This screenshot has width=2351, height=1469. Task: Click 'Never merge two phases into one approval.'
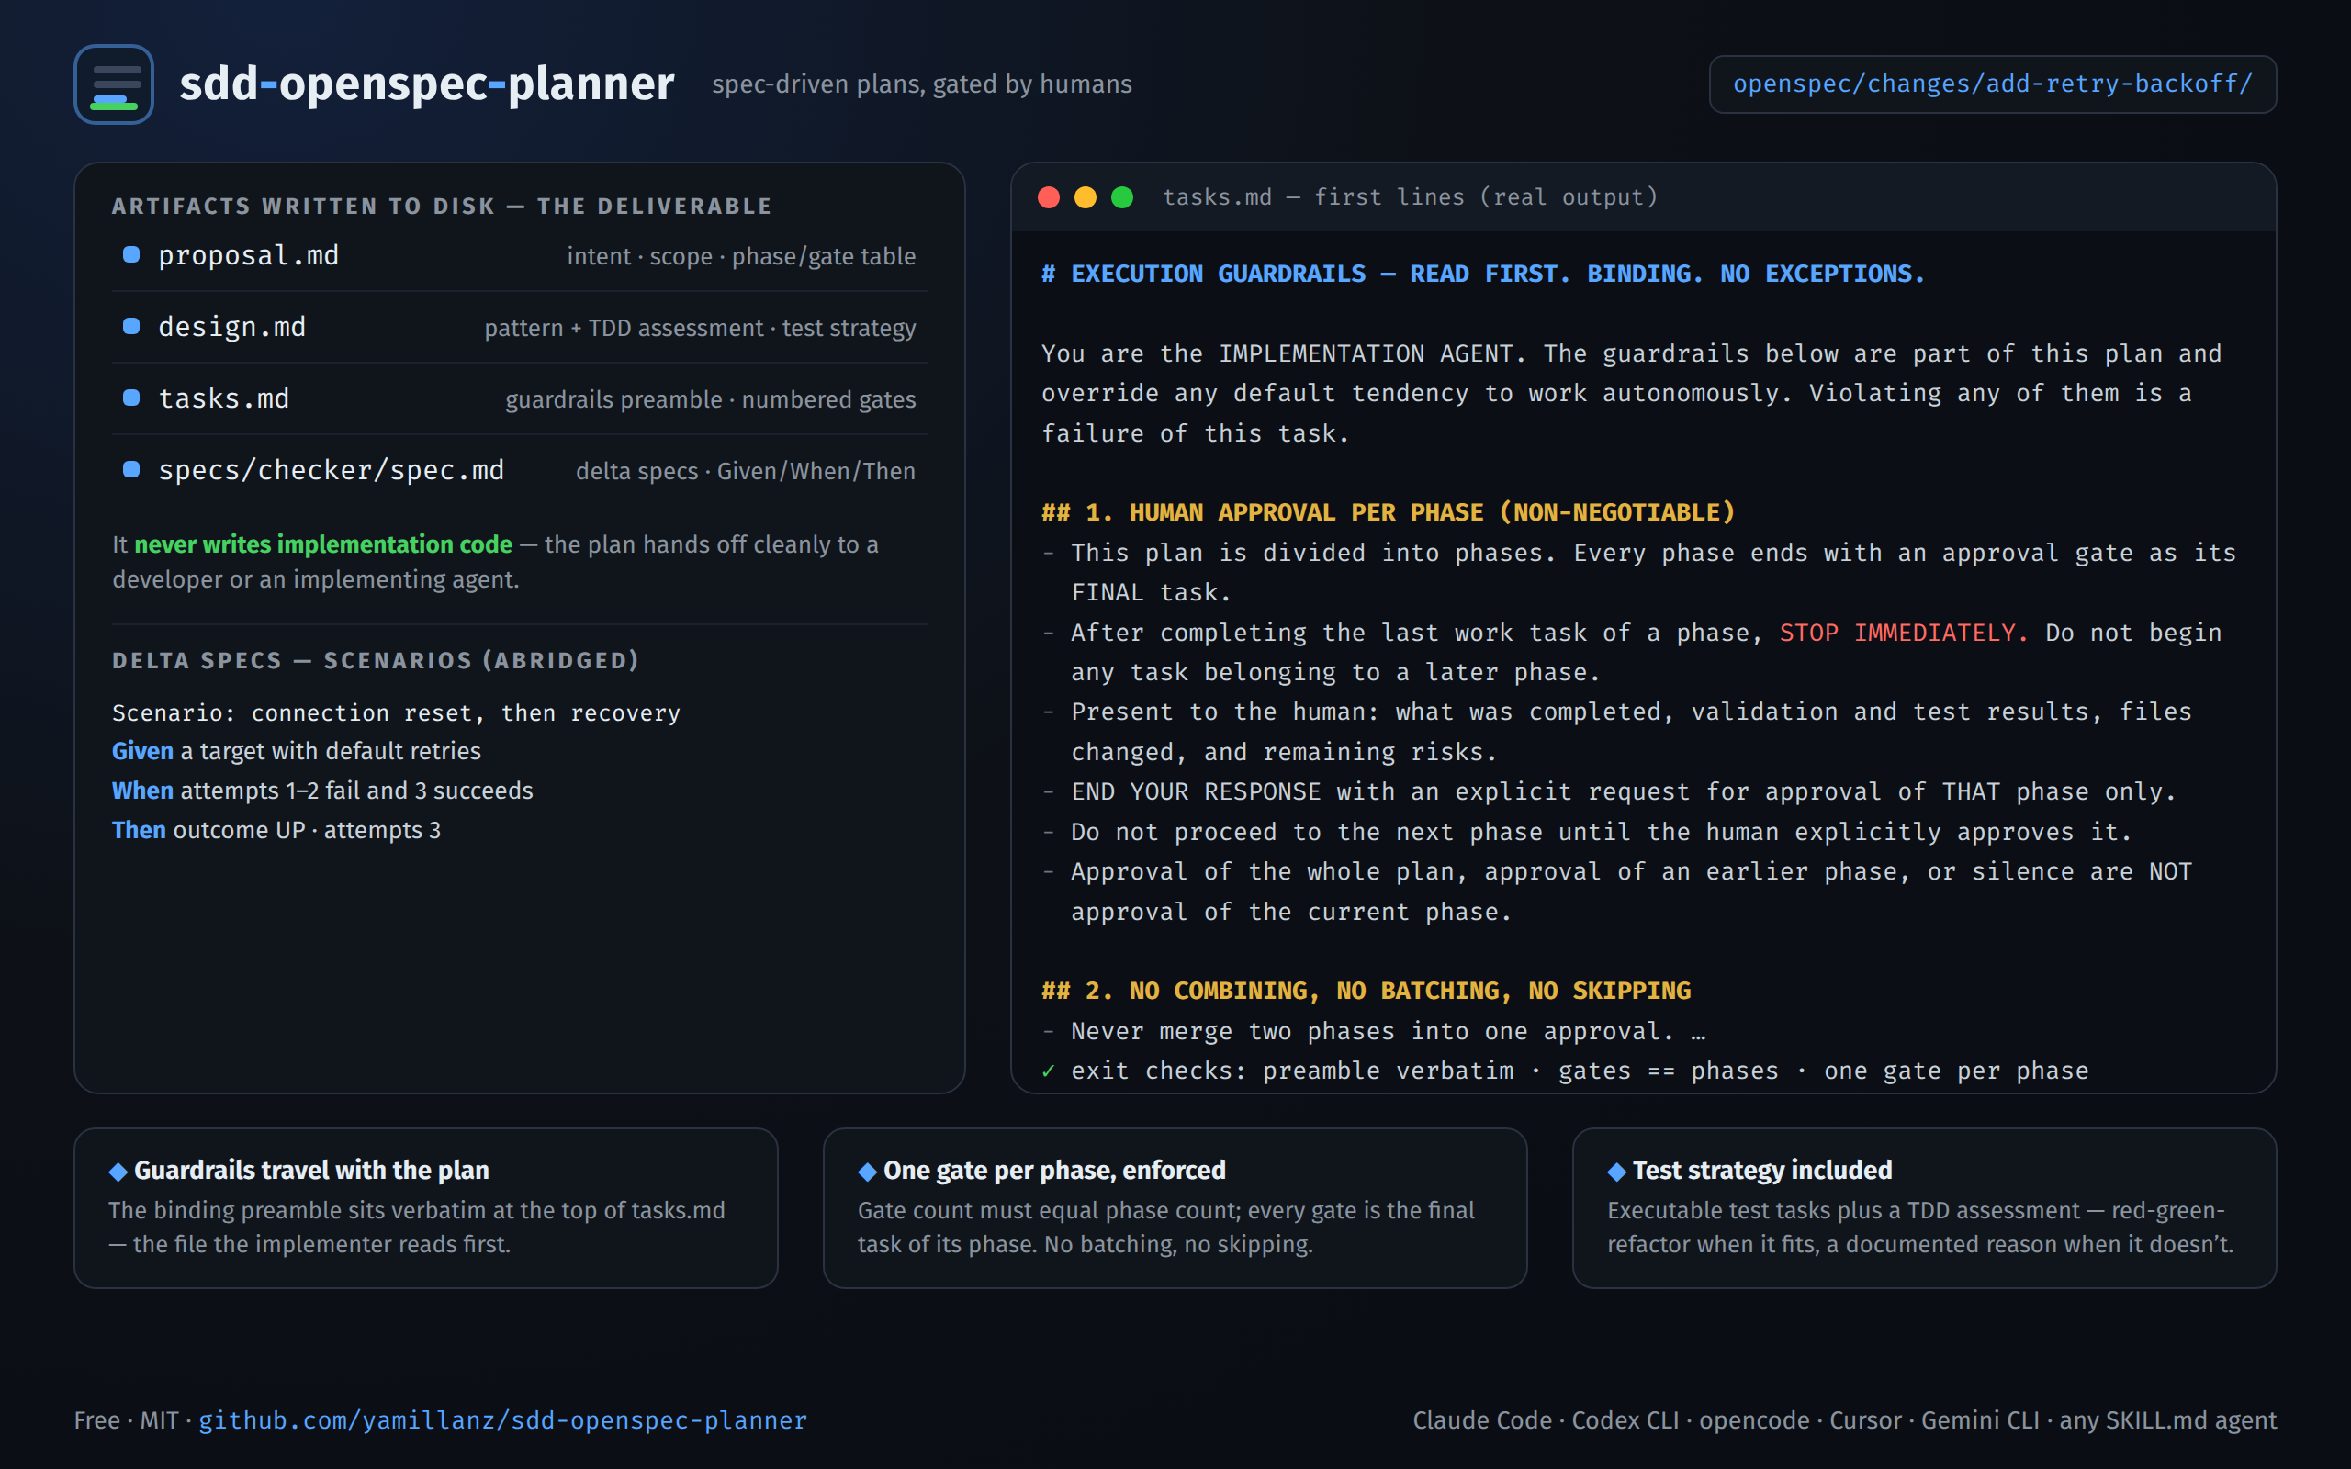[x=1373, y=1031]
